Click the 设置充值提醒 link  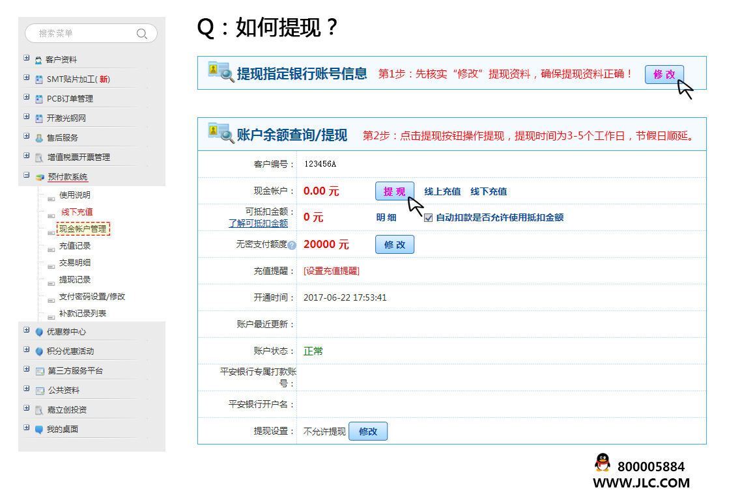point(332,271)
